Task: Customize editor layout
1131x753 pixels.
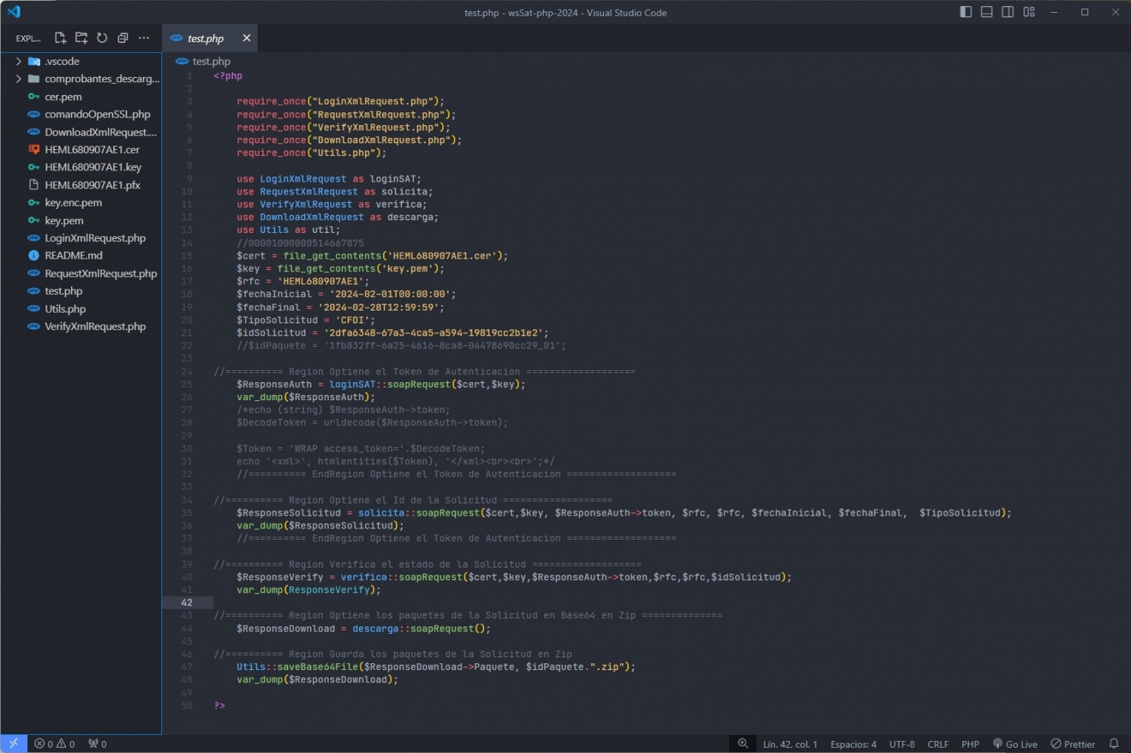Action: pos(1028,12)
